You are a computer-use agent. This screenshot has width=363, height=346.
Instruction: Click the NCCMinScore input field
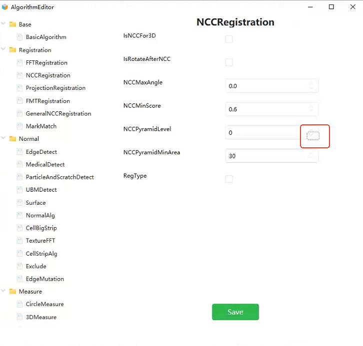[272, 109]
